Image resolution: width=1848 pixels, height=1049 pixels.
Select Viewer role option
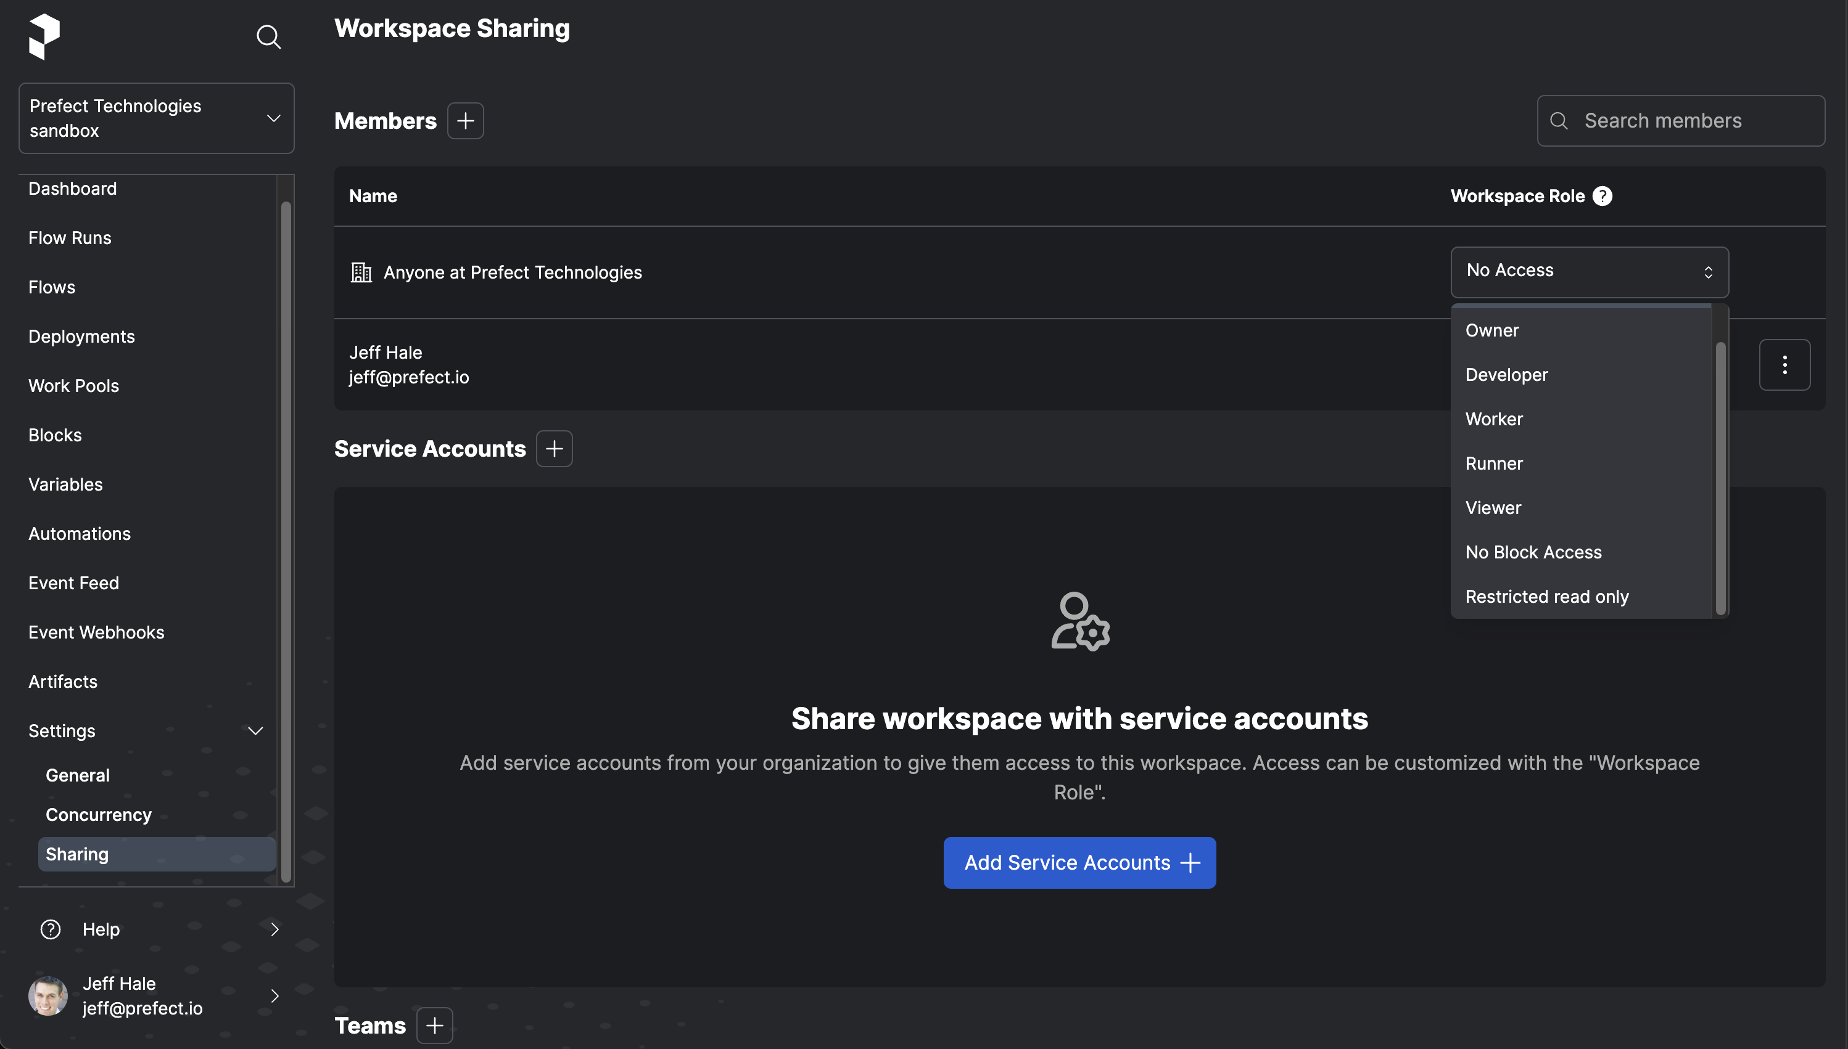1581,508
